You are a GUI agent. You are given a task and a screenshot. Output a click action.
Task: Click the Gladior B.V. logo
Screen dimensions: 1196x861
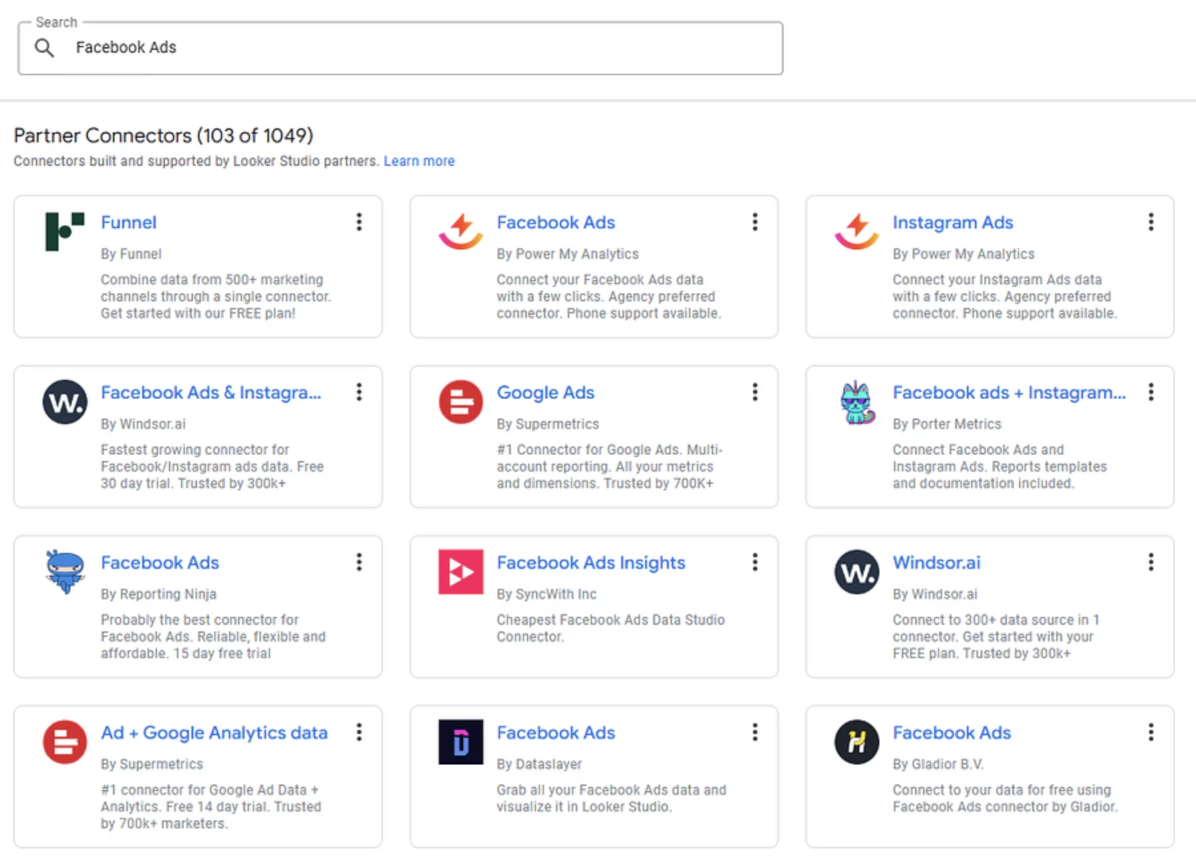(857, 742)
